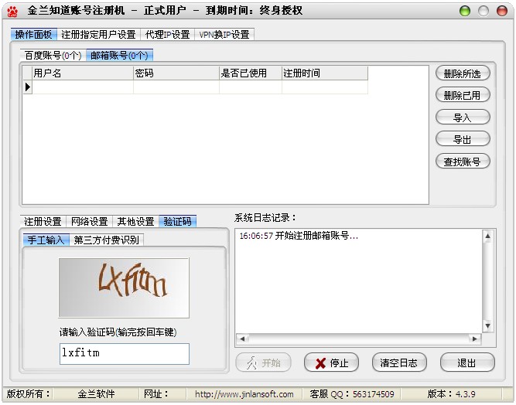516x405 pixels.
Task: Open 网络设置 tab
Action: (x=90, y=221)
